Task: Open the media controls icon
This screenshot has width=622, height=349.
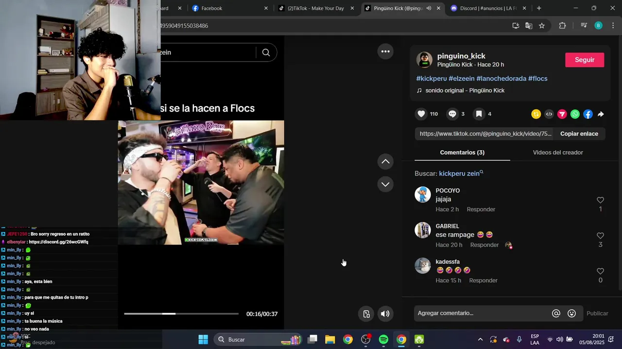Action: [x=584, y=26]
